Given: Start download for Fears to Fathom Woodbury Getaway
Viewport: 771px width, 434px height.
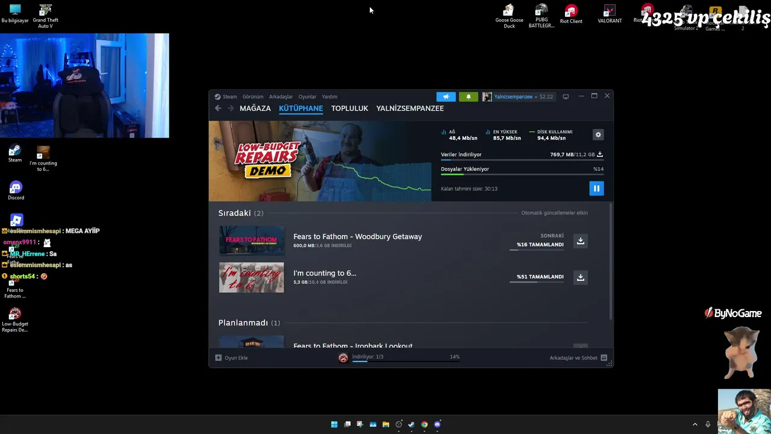Looking at the screenshot, I should [x=581, y=241].
